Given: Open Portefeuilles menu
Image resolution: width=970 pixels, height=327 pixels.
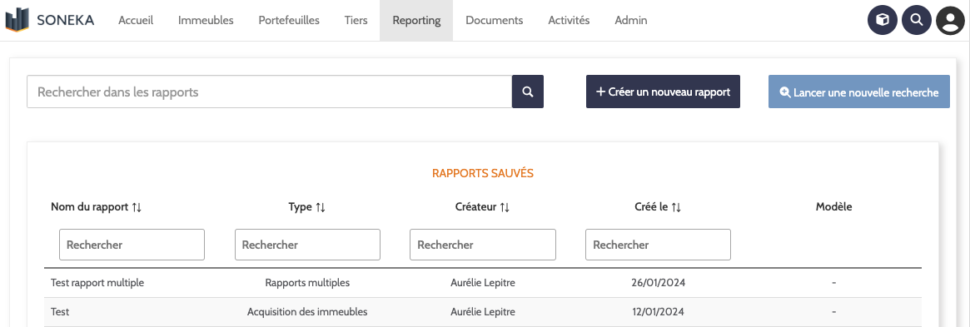Looking at the screenshot, I should pos(289,21).
